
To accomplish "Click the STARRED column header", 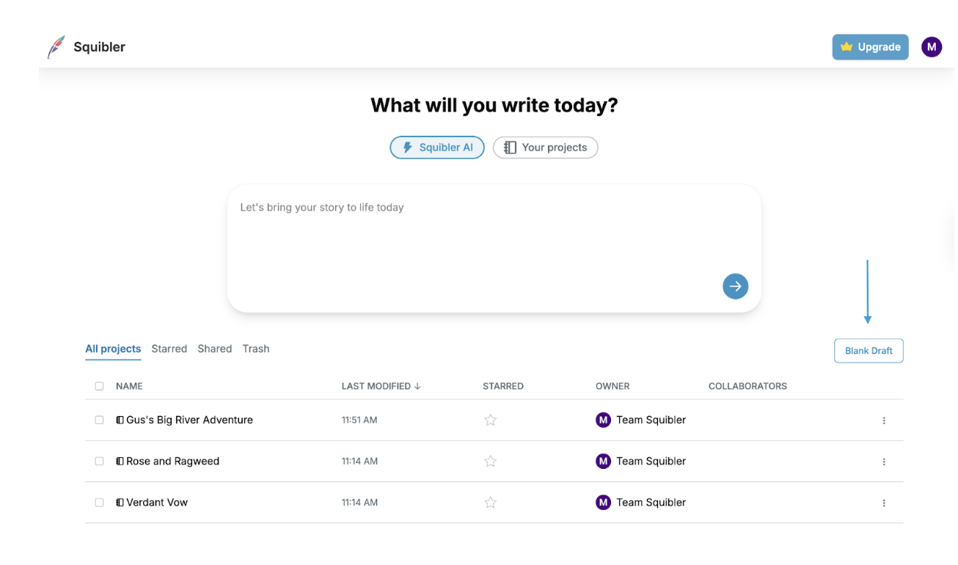I will coord(503,386).
